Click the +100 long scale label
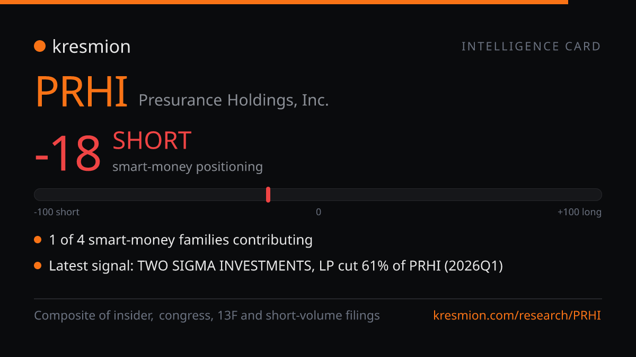Screen dimensions: 636x357 [x=579, y=212]
